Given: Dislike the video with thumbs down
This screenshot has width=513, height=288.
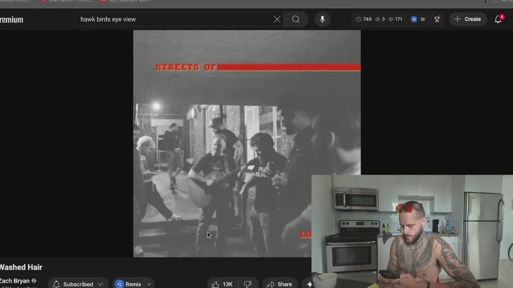Looking at the screenshot, I should 248,284.
